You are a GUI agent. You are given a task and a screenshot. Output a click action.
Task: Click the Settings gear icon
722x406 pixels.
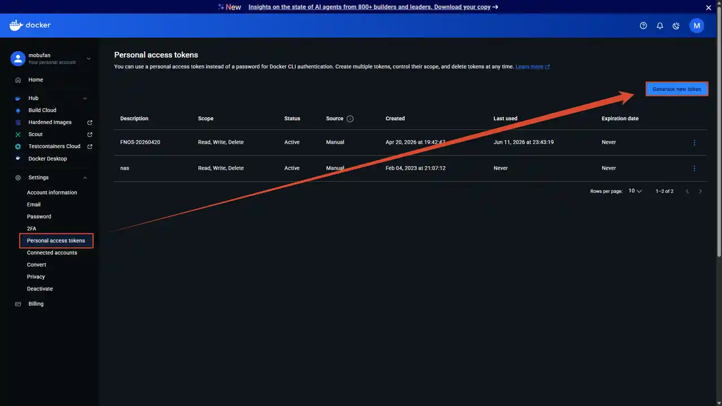click(x=18, y=178)
